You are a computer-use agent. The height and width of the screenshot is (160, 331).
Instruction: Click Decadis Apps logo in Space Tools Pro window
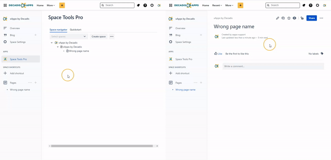(21, 5)
